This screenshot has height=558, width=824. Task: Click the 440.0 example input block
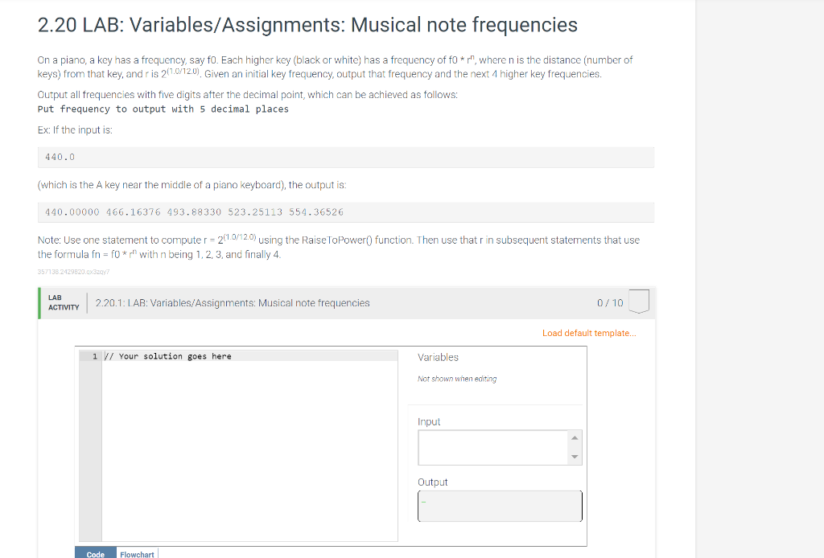pos(346,158)
